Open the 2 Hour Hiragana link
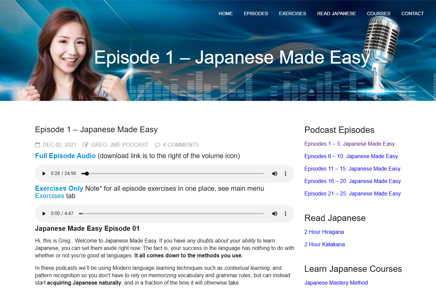Viewport: 436px width, 292px height. (324, 232)
